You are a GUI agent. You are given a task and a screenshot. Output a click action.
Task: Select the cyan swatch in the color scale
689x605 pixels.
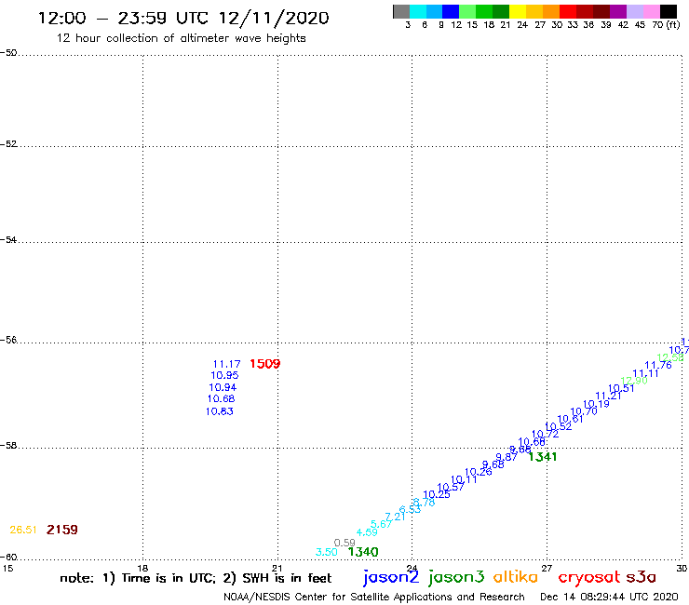click(418, 11)
